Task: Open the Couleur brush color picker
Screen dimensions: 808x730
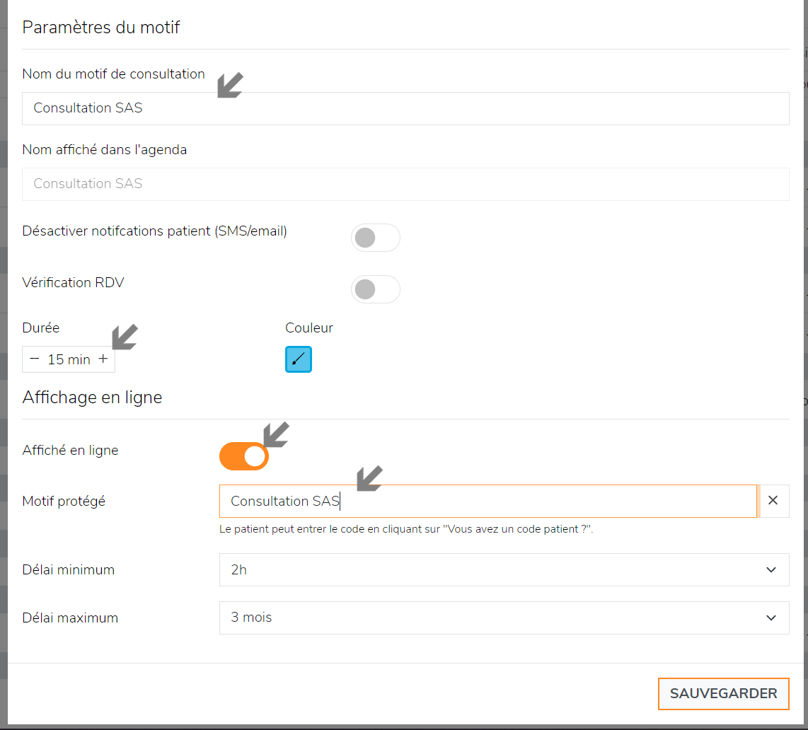Action: [299, 359]
